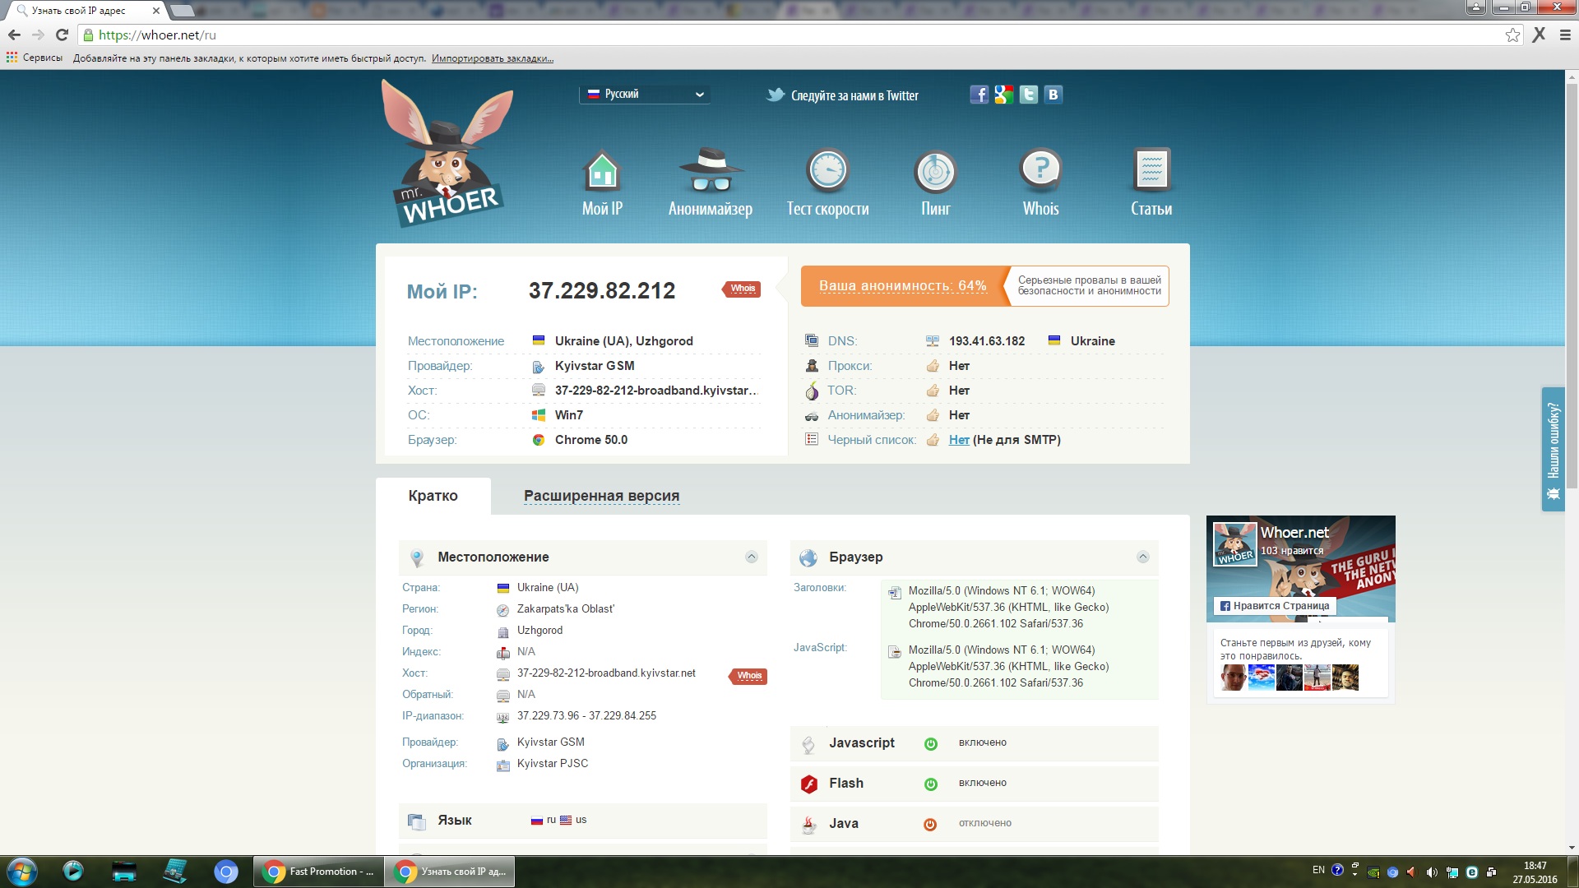Image resolution: width=1579 pixels, height=888 pixels.
Task: Open the Мой IP house icon
Action: click(601, 170)
